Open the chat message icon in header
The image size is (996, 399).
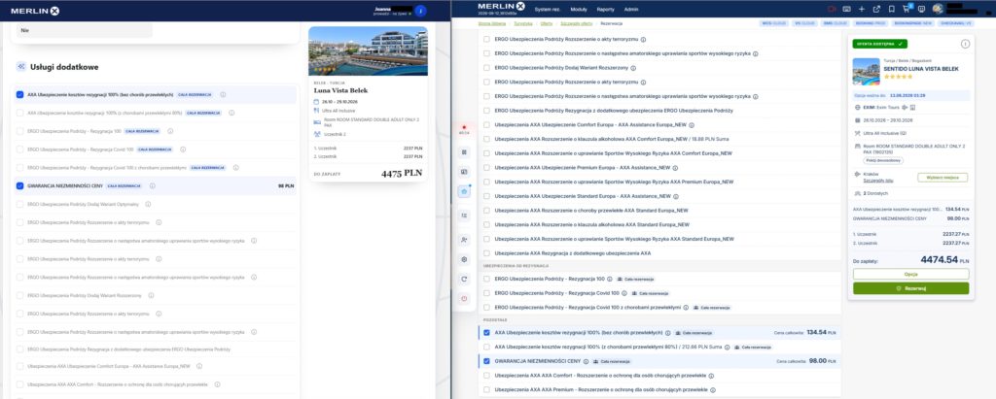pos(922,9)
